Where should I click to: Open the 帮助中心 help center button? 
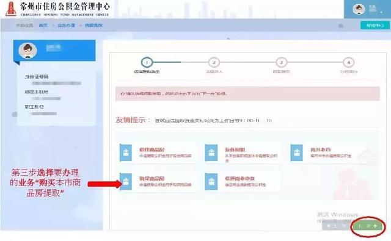tap(375, 26)
